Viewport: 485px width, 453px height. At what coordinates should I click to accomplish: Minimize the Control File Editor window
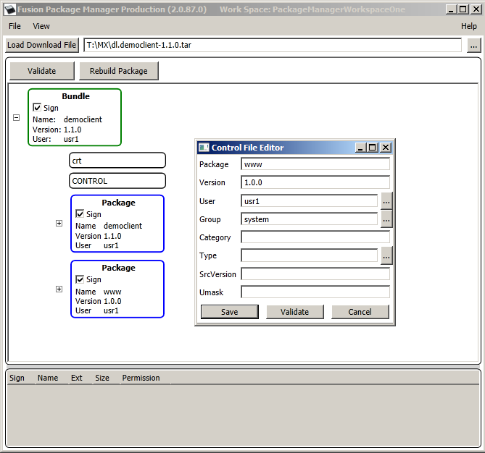pyautogui.click(x=360, y=148)
